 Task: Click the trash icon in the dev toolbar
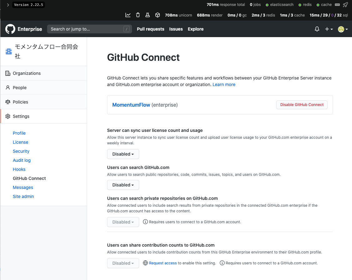tap(138, 15)
